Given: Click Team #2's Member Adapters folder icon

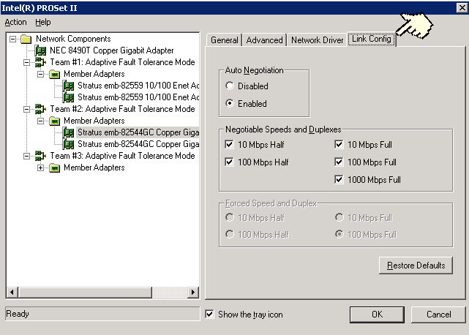Looking at the screenshot, I should [x=54, y=121].
